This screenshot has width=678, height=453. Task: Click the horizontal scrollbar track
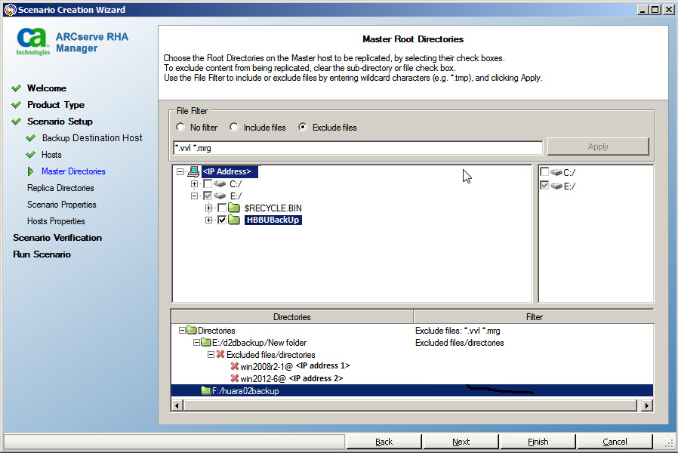tap(411, 405)
